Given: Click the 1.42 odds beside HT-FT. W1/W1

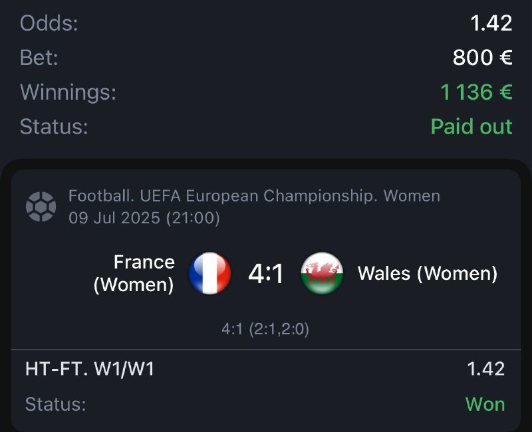Looking at the screenshot, I should [x=485, y=369].
